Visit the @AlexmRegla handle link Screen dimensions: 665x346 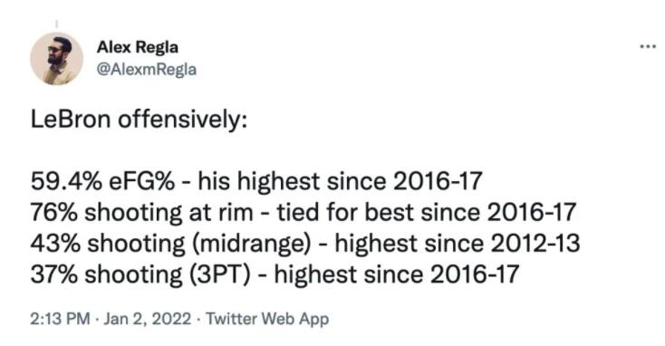(147, 69)
